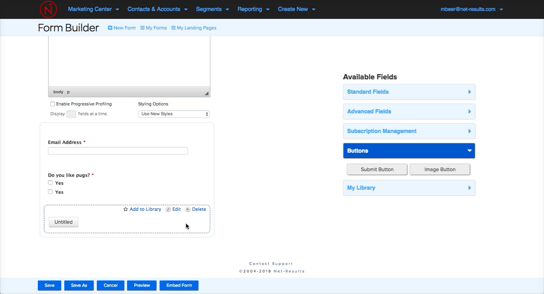Expand the My Library section
The height and width of the screenshot is (294, 544).
[x=409, y=188]
